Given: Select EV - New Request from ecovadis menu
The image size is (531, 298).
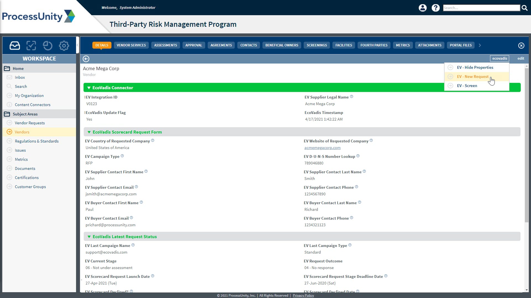Looking at the screenshot, I should (x=473, y=76).
